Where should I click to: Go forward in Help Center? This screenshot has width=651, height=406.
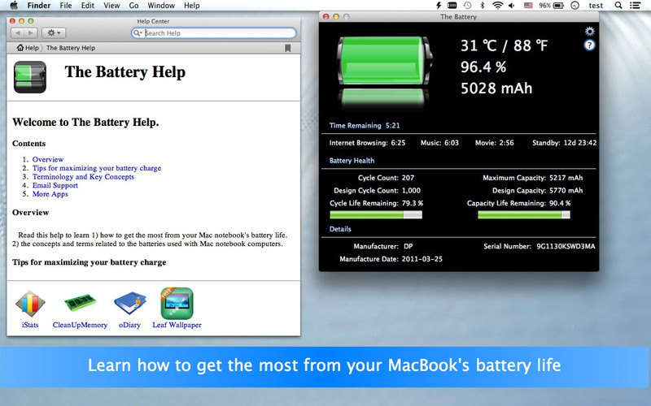[x=31, y=32]
